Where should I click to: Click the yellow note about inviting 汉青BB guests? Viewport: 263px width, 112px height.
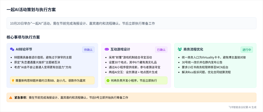[52, 81]
